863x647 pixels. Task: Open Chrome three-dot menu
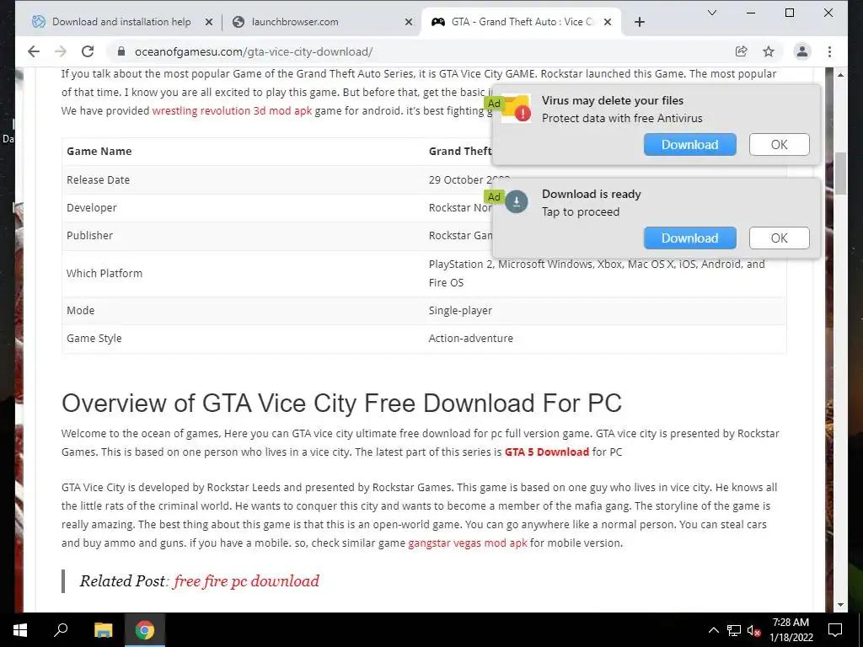(829, 51)
